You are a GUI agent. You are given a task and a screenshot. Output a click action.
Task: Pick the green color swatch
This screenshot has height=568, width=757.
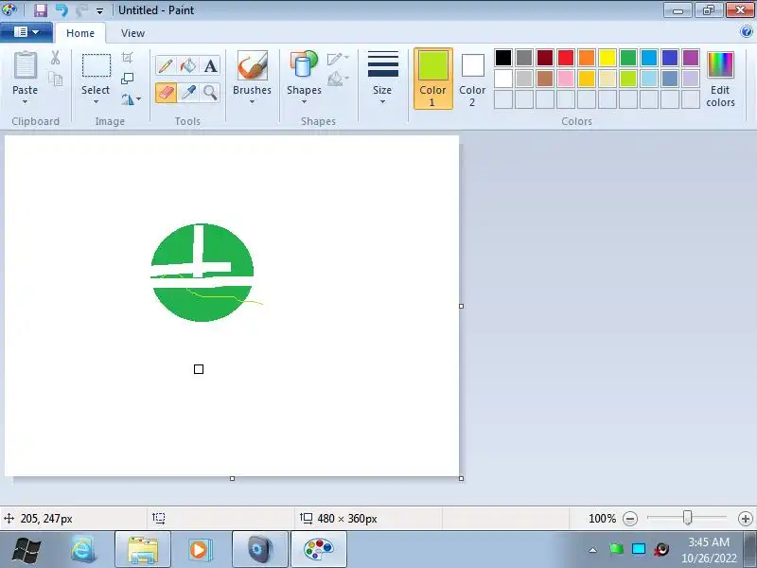(628, 58)
